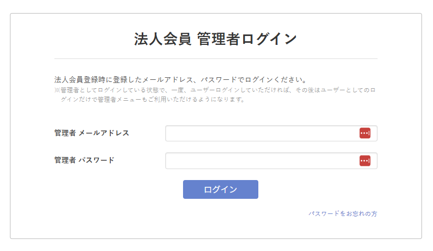The width and height of the screenshot is (433, 251).
Task: Click the パスワード word in the password label
Action: pyautogui.click(x=96, y=160)
